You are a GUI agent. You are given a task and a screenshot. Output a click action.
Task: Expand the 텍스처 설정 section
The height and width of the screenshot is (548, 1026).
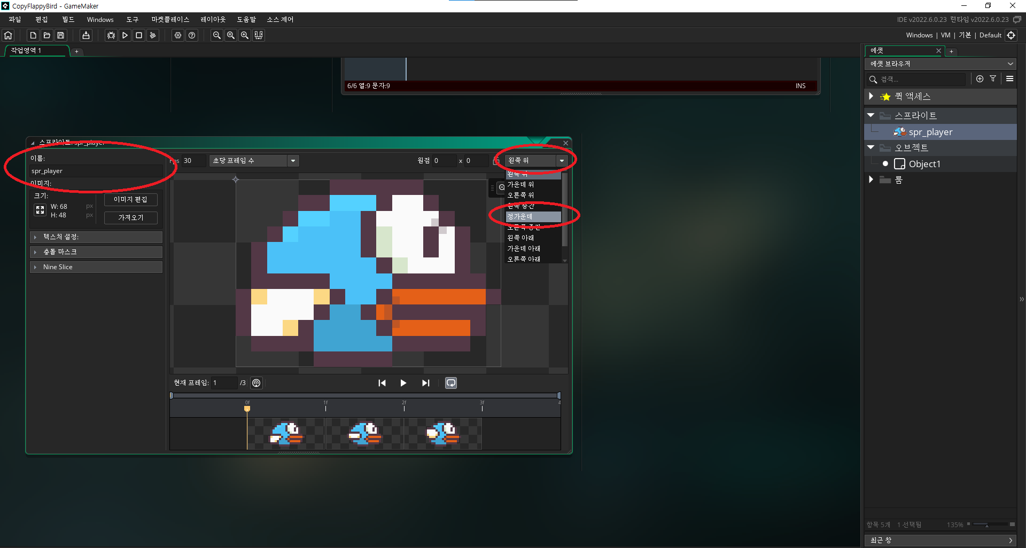pyautogui.click(x=96, y=237)
